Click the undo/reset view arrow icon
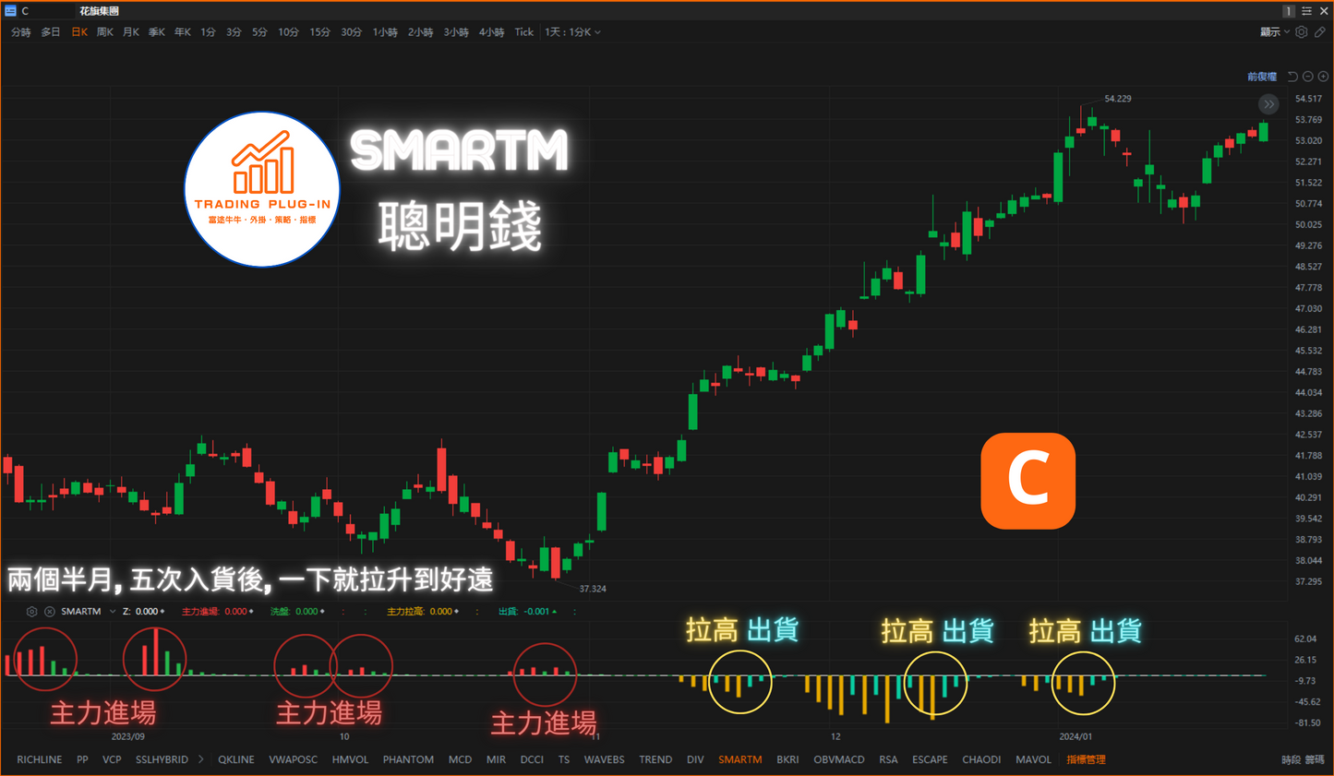The image size is (1334, 776). tap(1292, 77)
